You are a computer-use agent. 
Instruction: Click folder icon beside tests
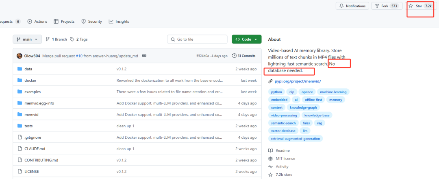point(20,126)
